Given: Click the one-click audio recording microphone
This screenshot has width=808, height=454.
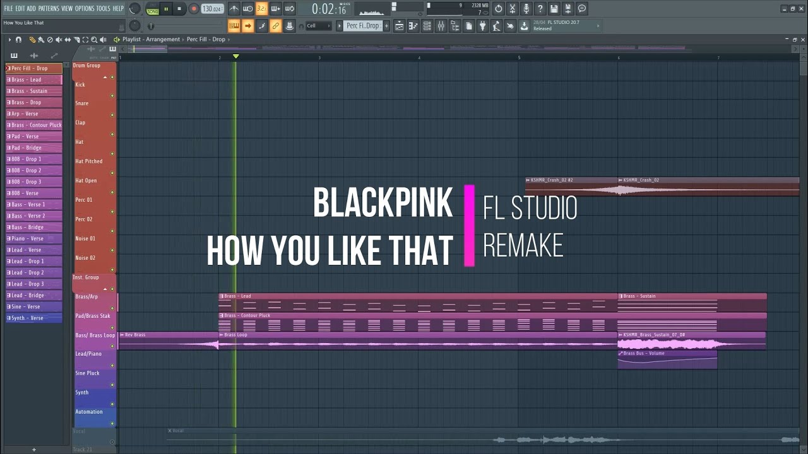Looking at the screenshot, I should click(x=526, y=9).
